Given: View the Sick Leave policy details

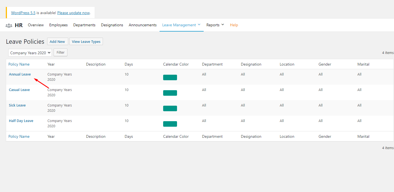Looking at the screenshot, I should [17, 105].
